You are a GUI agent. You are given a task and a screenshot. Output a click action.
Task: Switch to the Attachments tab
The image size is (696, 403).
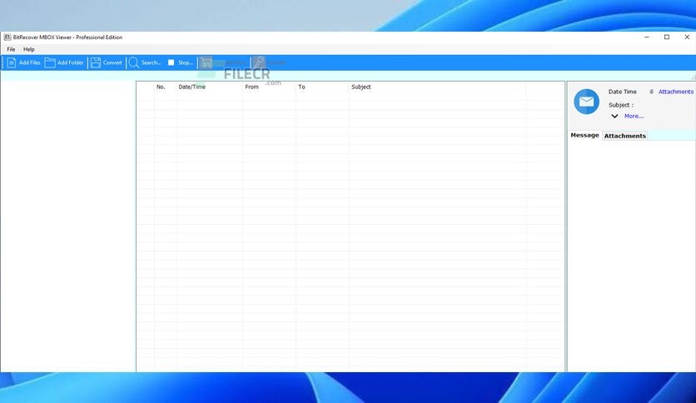click(x=624, y=136)
